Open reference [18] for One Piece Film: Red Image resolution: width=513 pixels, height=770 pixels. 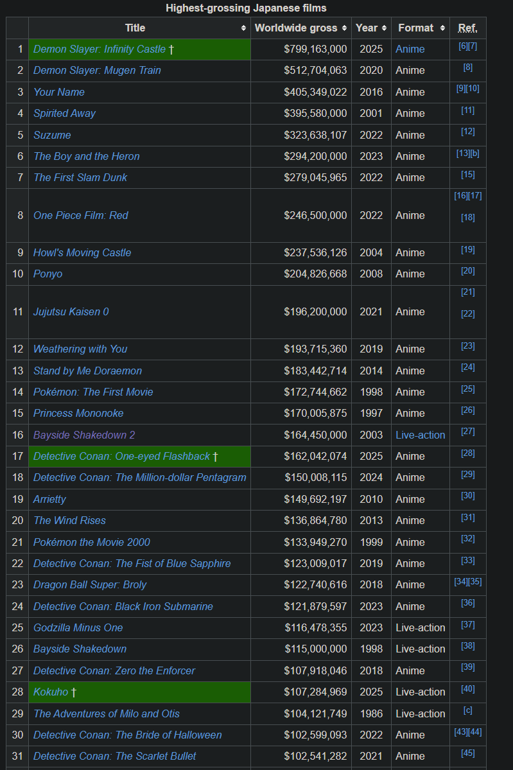click(x=468, y=218)
